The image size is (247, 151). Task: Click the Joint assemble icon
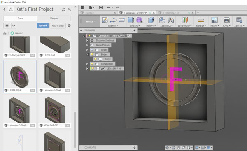pyautogui.click(x=171, y=20)
